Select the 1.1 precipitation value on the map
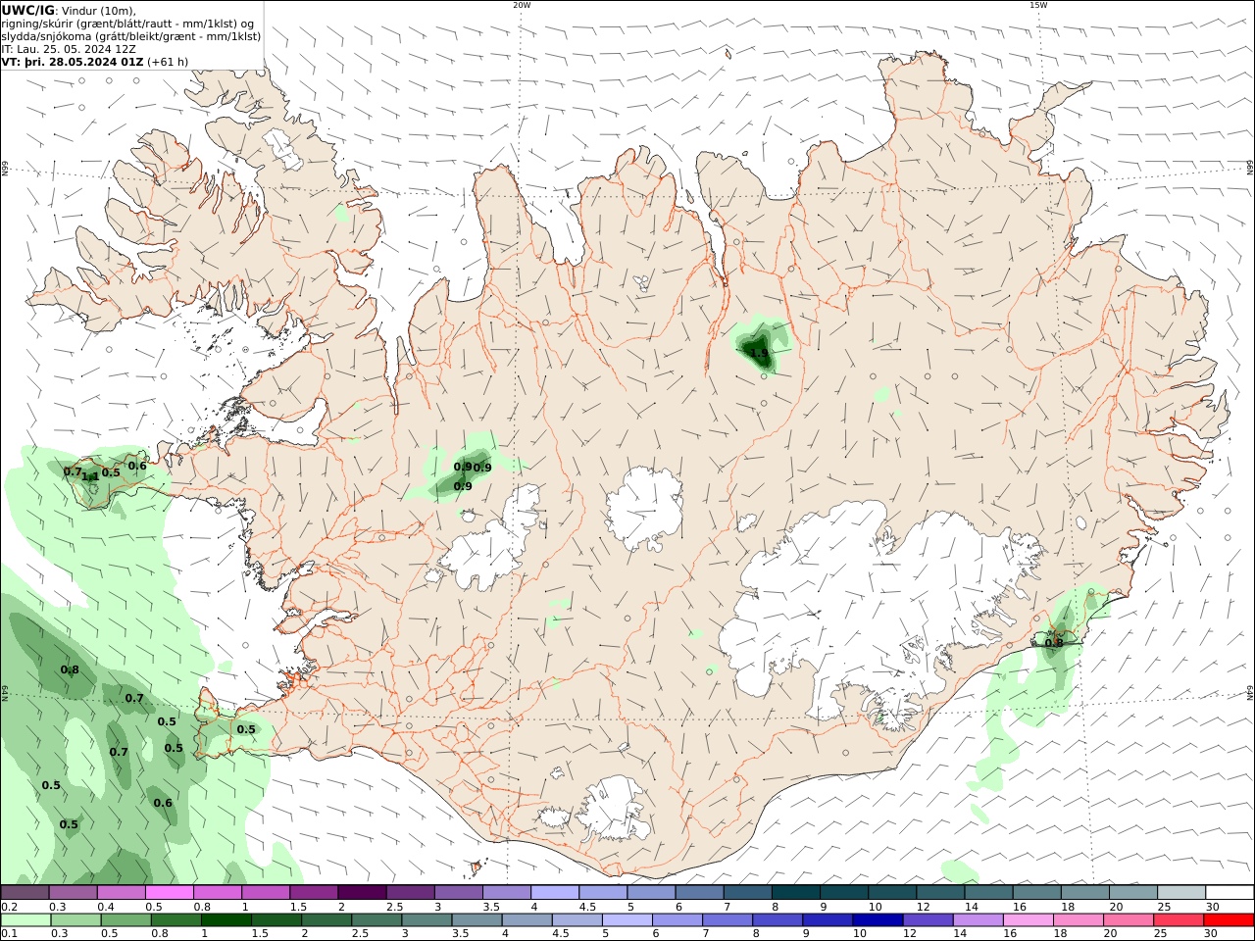The width and height of the screenshot is (1255, 941). coord(90,477)
